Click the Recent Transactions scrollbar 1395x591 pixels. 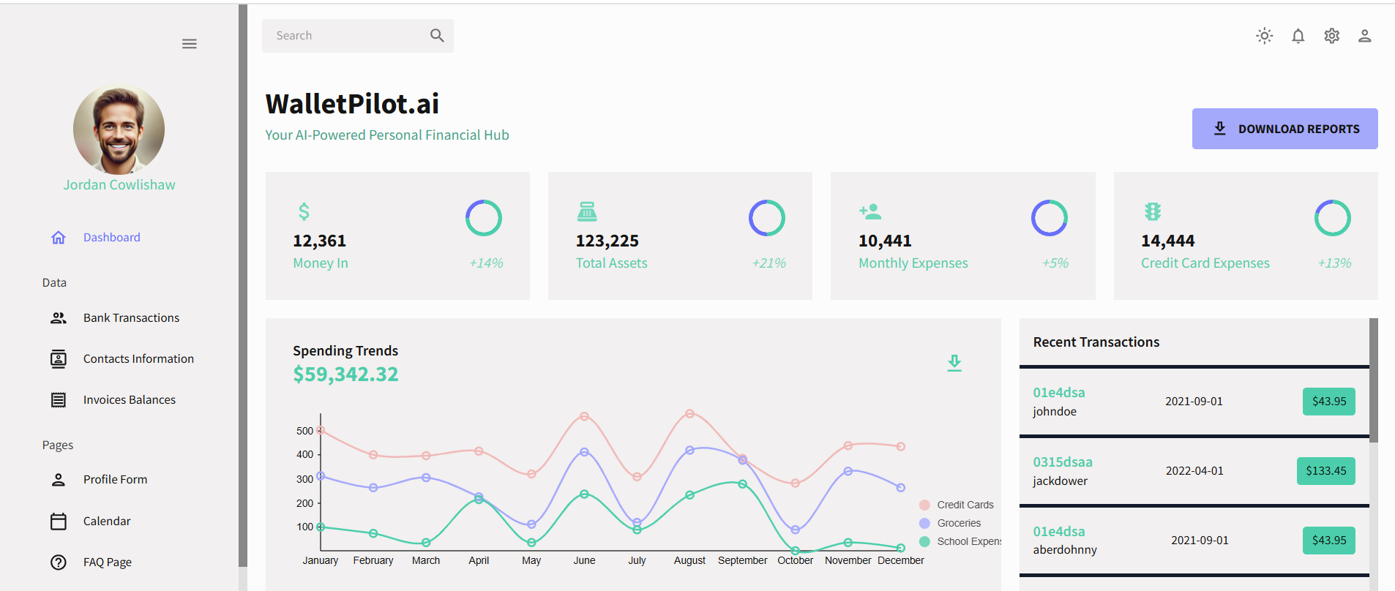1374,380
